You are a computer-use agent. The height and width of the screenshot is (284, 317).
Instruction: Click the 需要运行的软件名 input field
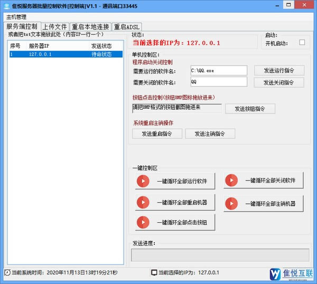(219, 71)
